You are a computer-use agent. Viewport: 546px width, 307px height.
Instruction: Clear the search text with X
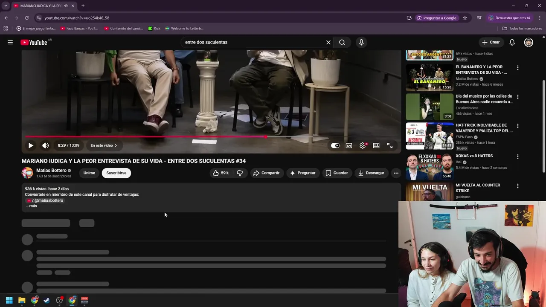point(328,42)
